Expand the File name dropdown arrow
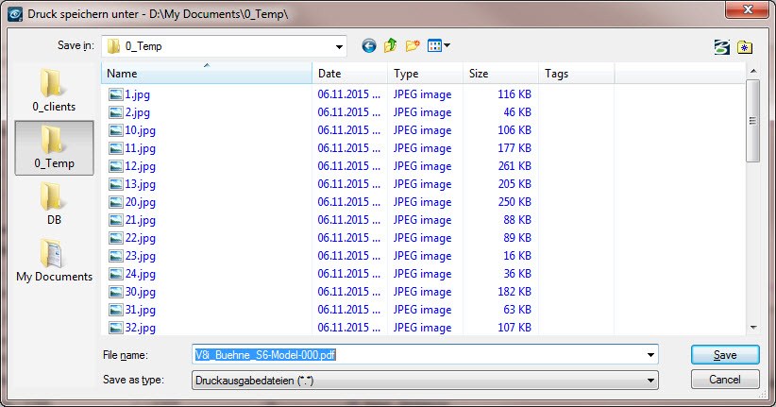Viewport: 776px width, 407px height. click(650, 354)
